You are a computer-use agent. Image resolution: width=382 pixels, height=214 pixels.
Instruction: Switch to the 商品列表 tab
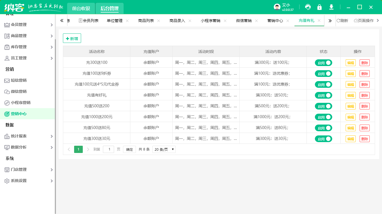coord(146,20)
